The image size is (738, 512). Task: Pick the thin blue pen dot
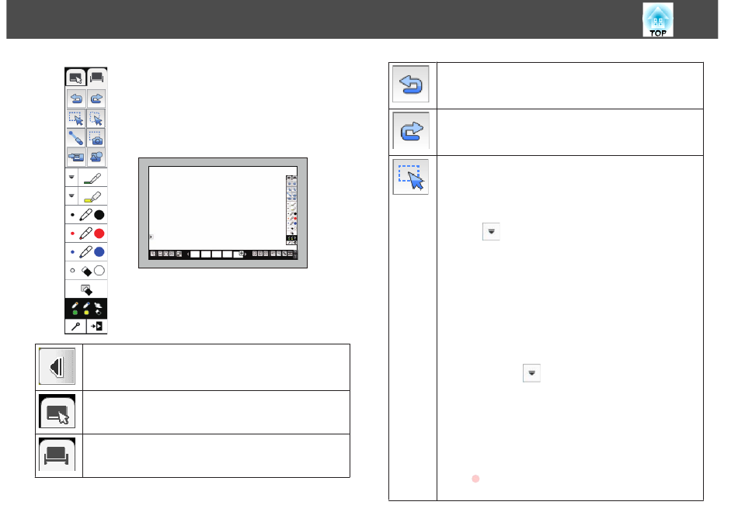(x=72, y=252)
